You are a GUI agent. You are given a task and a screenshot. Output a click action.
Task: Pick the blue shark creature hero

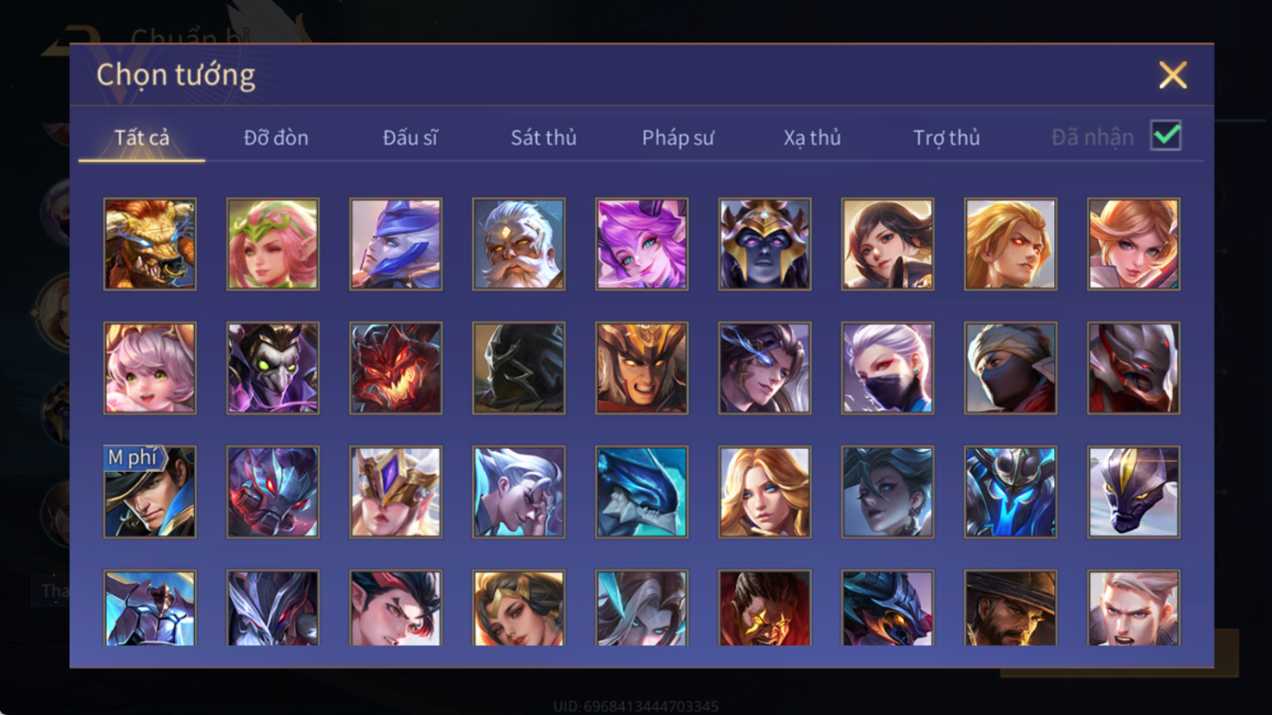pyautogui.click(x=641, y=492)
